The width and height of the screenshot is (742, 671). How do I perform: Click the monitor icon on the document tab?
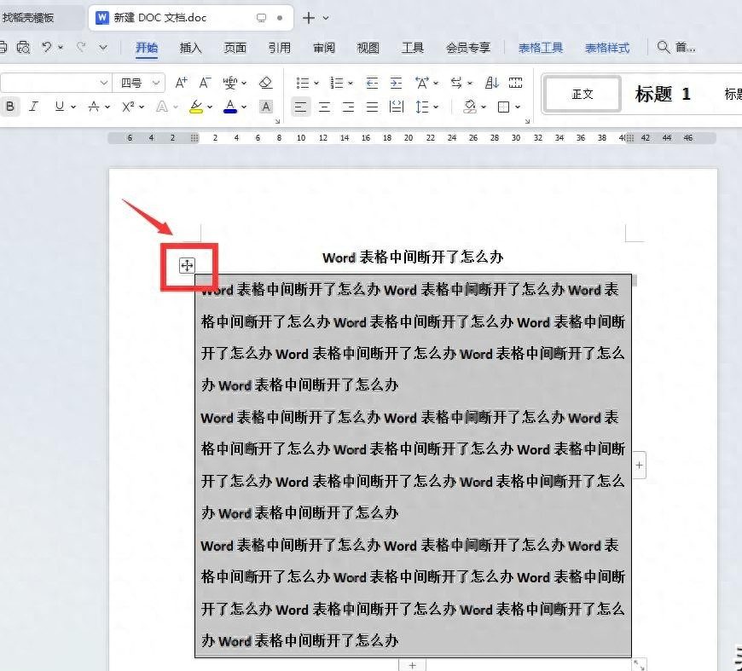pyautogui.click(x=261, y=18)
